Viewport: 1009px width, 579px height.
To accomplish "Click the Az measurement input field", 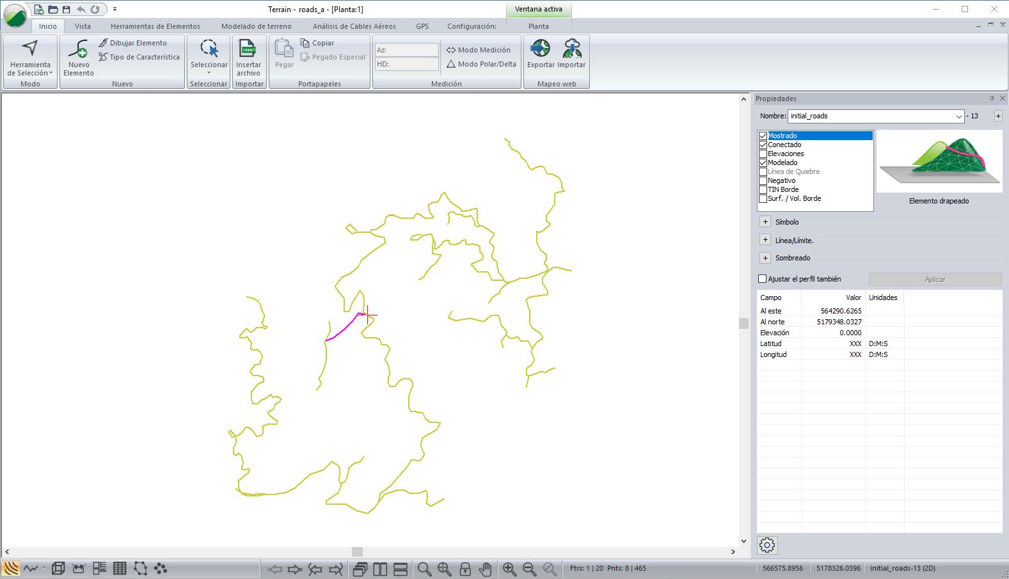I will (407, 50).
